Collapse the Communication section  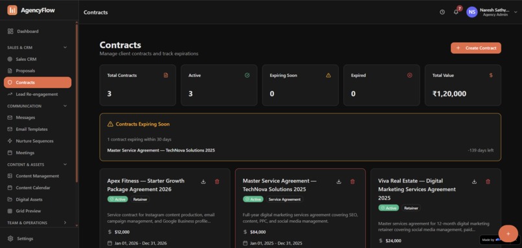[65, 106]
